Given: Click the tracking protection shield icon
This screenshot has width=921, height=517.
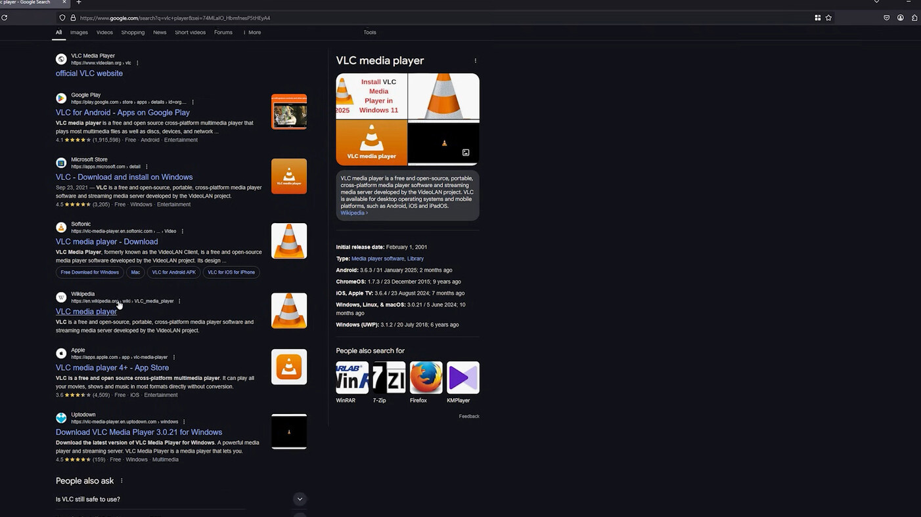Looking at the screenshot, I should [x=62, y=18].
